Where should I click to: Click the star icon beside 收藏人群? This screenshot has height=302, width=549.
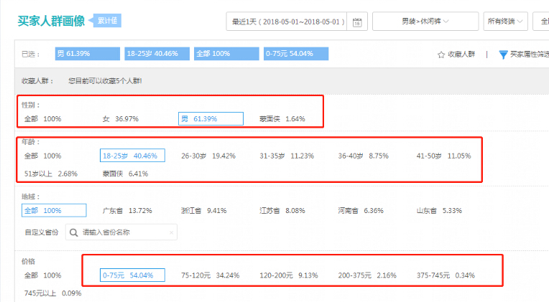pos(441,55)
